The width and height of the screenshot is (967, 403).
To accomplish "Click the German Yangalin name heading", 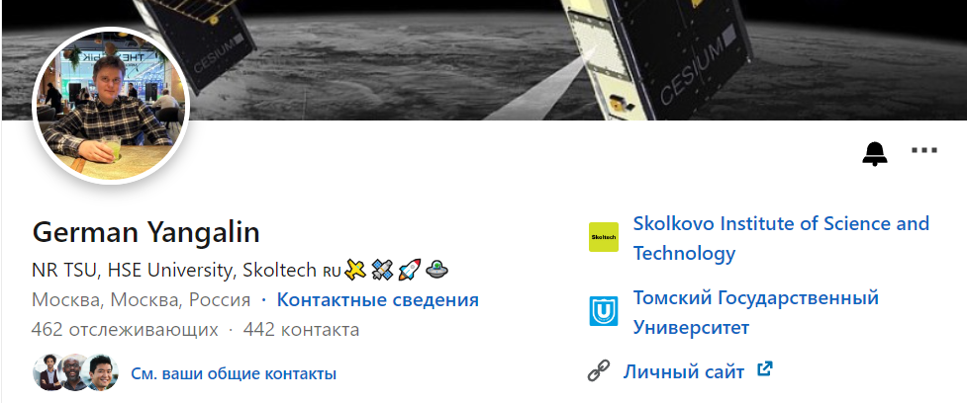I will pos(145,232).
